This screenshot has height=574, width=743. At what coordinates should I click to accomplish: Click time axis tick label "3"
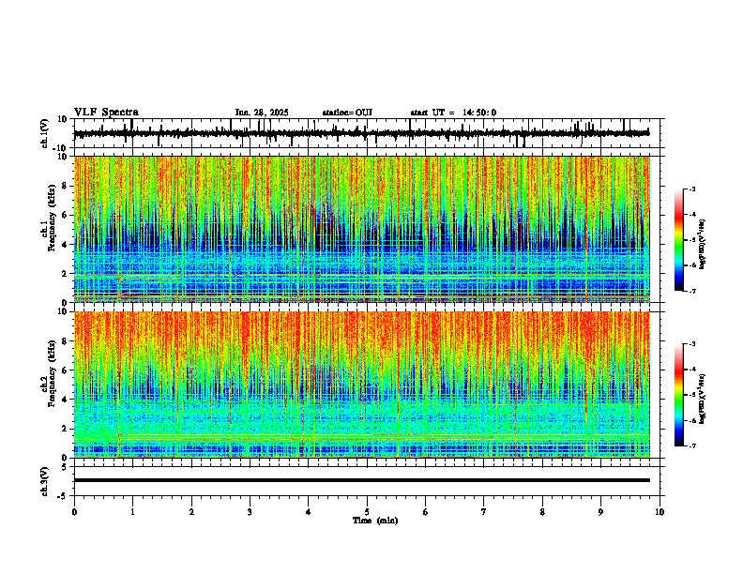pyautogui.click(x=250, y=512)
